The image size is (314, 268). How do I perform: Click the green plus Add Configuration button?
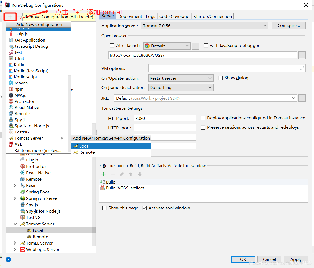click(10, 17)
